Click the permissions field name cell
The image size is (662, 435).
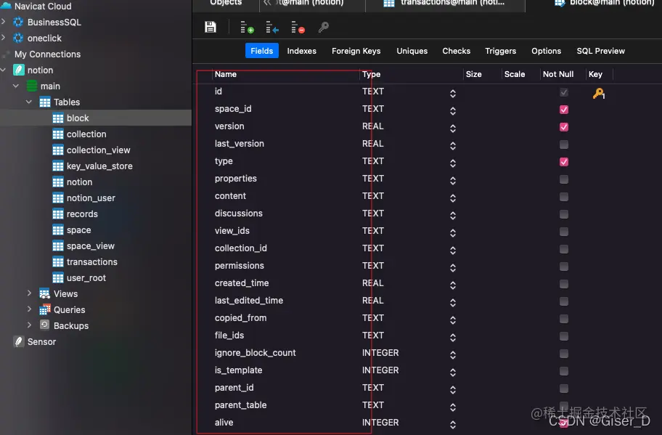[x=240, y=266]
